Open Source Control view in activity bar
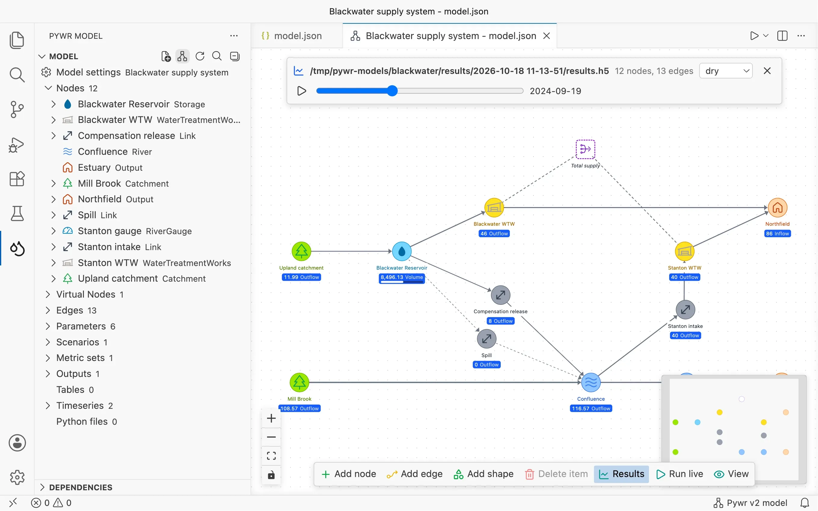The width and height of the screenshot is (818, 511). pos(17,109)
